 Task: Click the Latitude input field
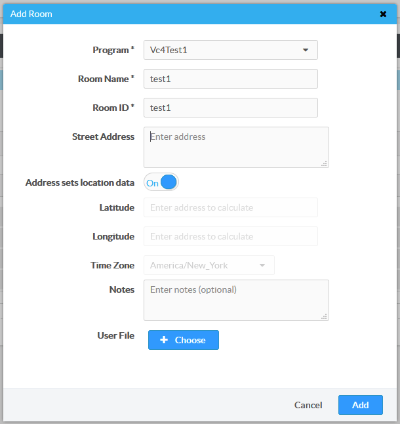[x=231, y=207]
